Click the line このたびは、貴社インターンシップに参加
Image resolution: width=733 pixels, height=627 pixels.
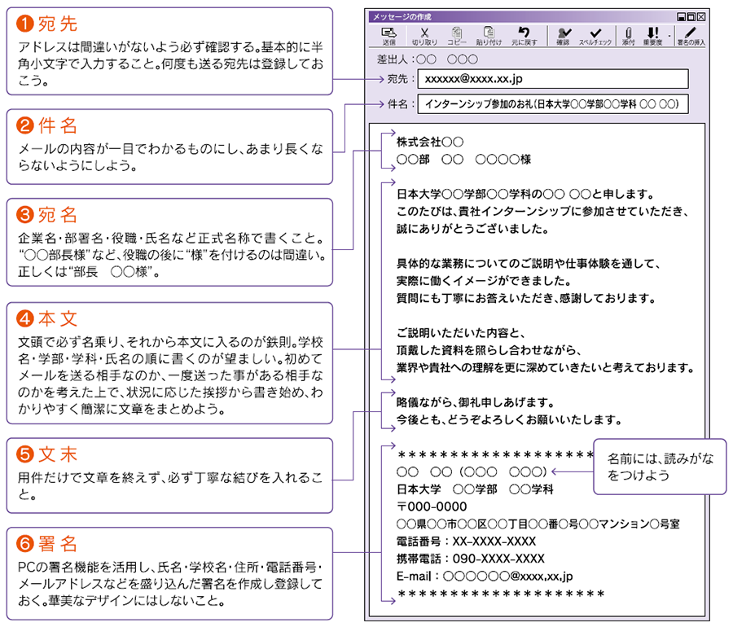tap(542, 211)
